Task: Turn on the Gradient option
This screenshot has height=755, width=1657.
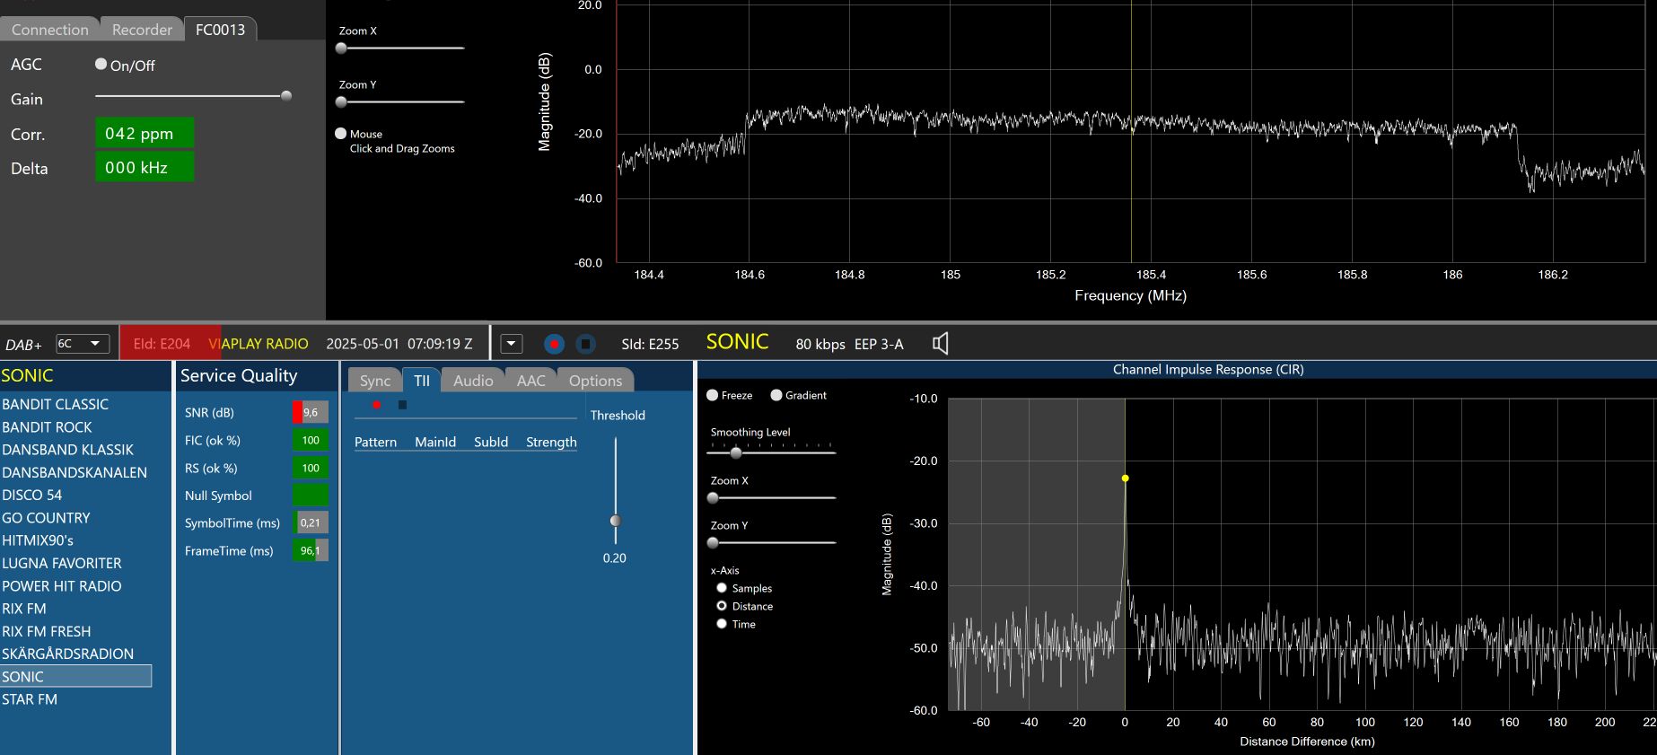Action: (x=776, y=395)
